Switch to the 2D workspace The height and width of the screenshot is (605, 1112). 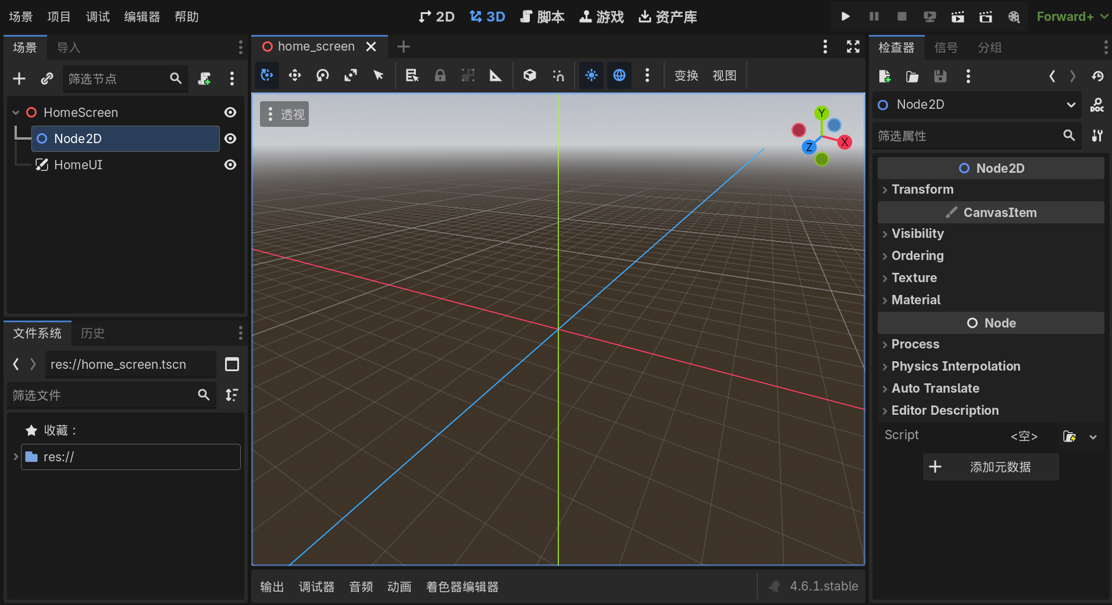[x=437, y=16]
